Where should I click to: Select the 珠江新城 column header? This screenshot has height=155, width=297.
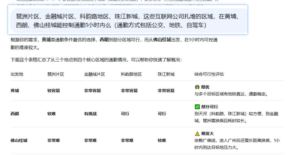click(x=166, y=74)
